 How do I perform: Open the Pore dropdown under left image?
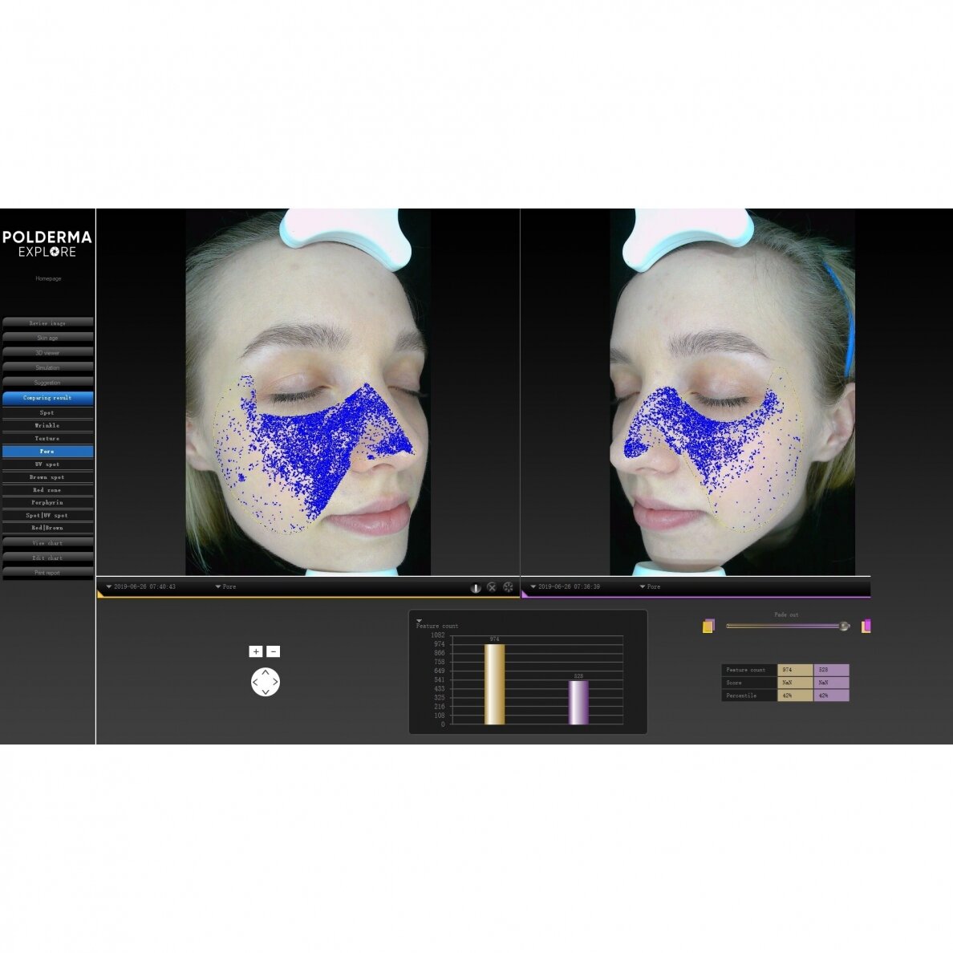click(x=225, y=586)
